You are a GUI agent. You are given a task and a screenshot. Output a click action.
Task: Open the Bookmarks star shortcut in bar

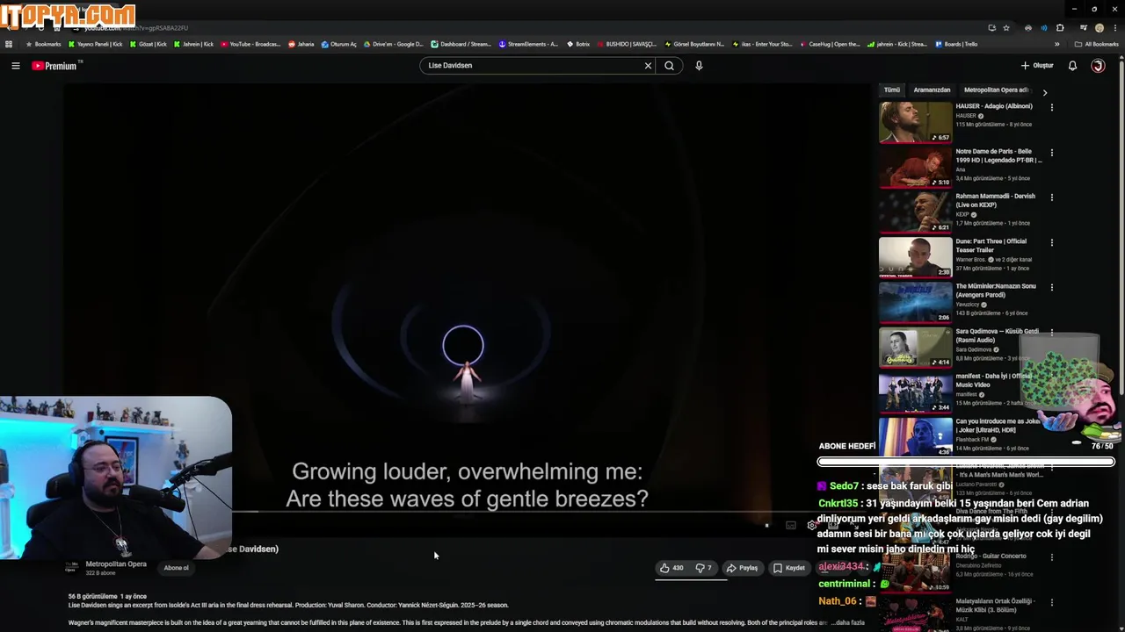pyautogui.click(x=44, y=44)
